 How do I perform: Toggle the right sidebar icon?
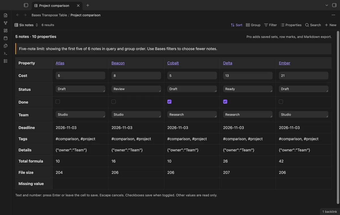pos(334,5)
